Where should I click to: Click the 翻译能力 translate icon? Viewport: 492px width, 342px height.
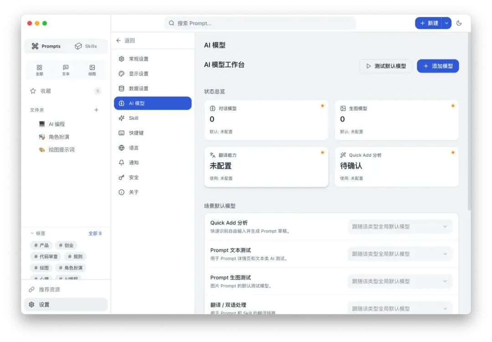(212, 155)
